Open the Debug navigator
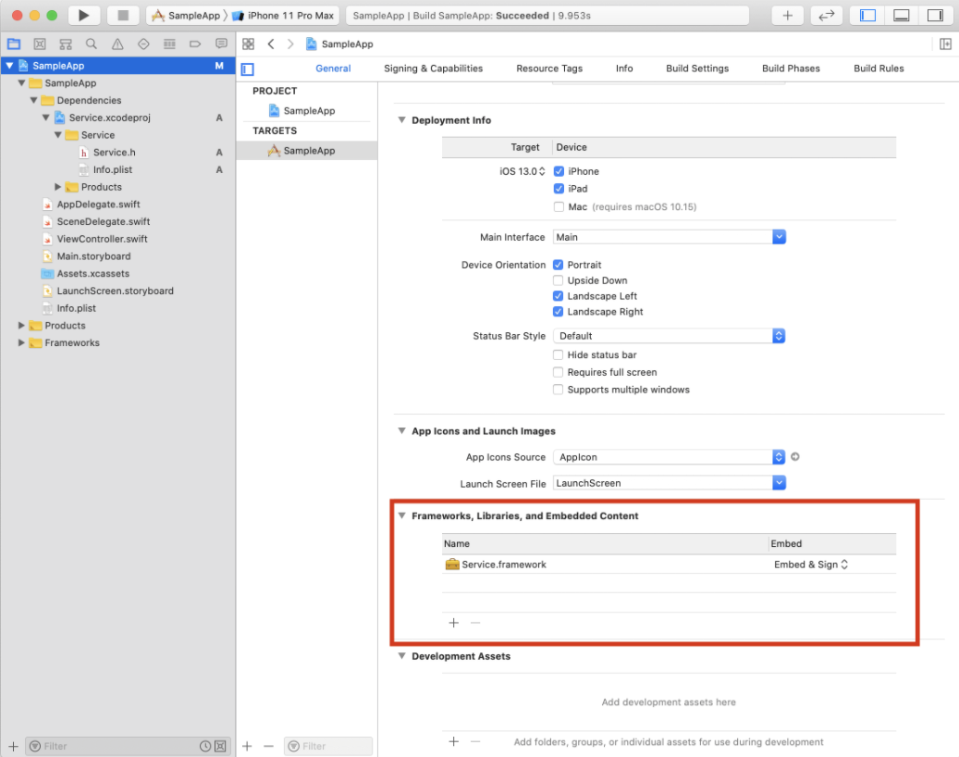Screen dimensions: 959x757 (169, 44)
